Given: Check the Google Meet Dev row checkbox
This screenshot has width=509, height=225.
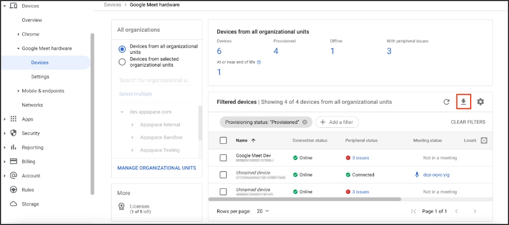Looking at the screenshot, I should (x=223, y=158).
